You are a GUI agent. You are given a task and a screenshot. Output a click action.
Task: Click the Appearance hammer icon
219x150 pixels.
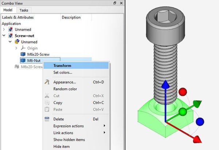pyautogui.click(x=47, y=82)
